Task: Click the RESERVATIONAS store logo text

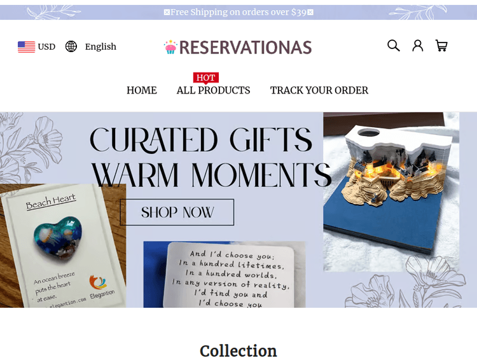Action: click(245, 48)
